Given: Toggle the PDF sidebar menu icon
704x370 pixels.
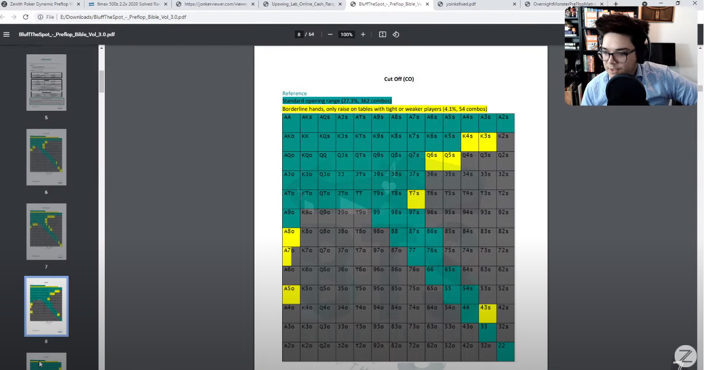Looking at the screenshot, I should [x=7, y=34].
